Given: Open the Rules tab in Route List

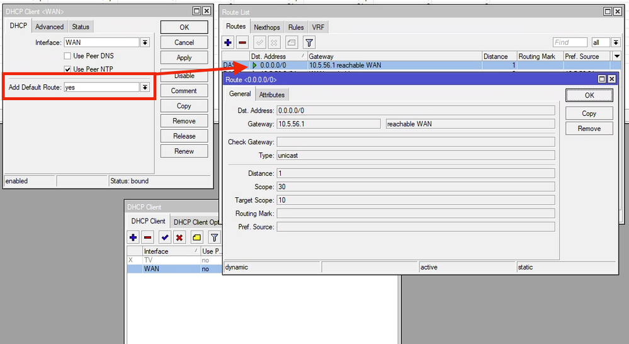Looking at the screenshot, I should 296,27.
